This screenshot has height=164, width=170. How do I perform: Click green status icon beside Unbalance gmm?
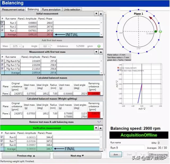click(99, 46)
